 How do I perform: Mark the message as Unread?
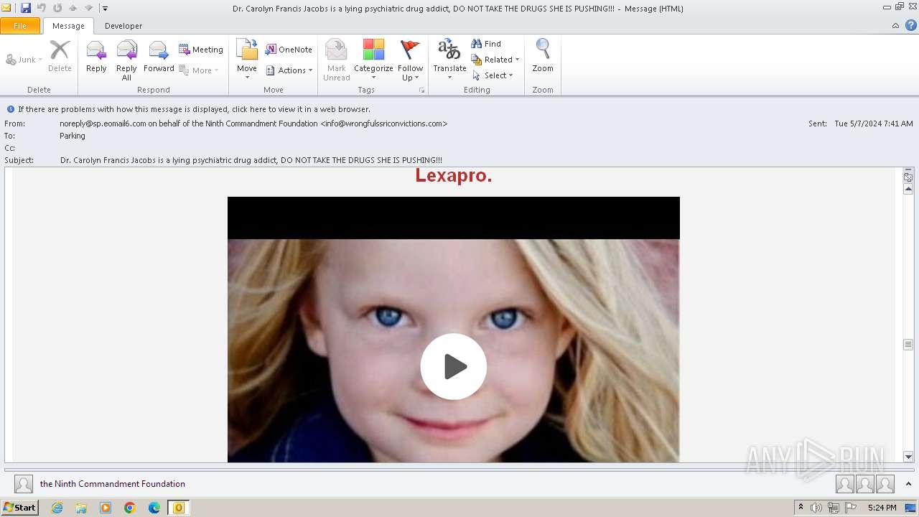(x=336, y=60)
